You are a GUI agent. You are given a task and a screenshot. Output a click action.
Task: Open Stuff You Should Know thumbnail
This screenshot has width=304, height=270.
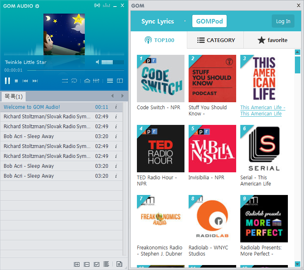click(x=212, y=78)
